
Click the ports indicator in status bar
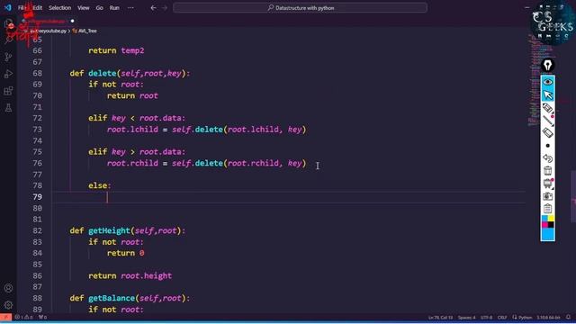click(x=42, y=317)
